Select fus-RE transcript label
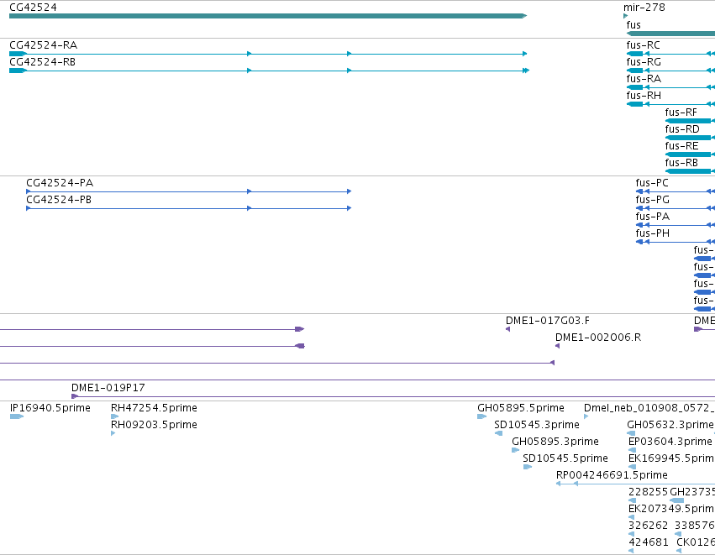The height and width of the screenshot is (555, 715). 681,146
